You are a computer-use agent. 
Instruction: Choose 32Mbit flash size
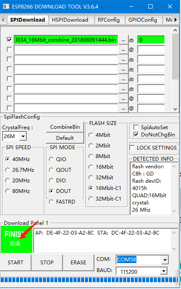coord(101,178)
